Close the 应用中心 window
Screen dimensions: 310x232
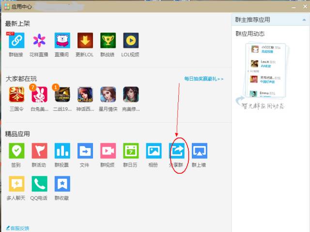305,6
